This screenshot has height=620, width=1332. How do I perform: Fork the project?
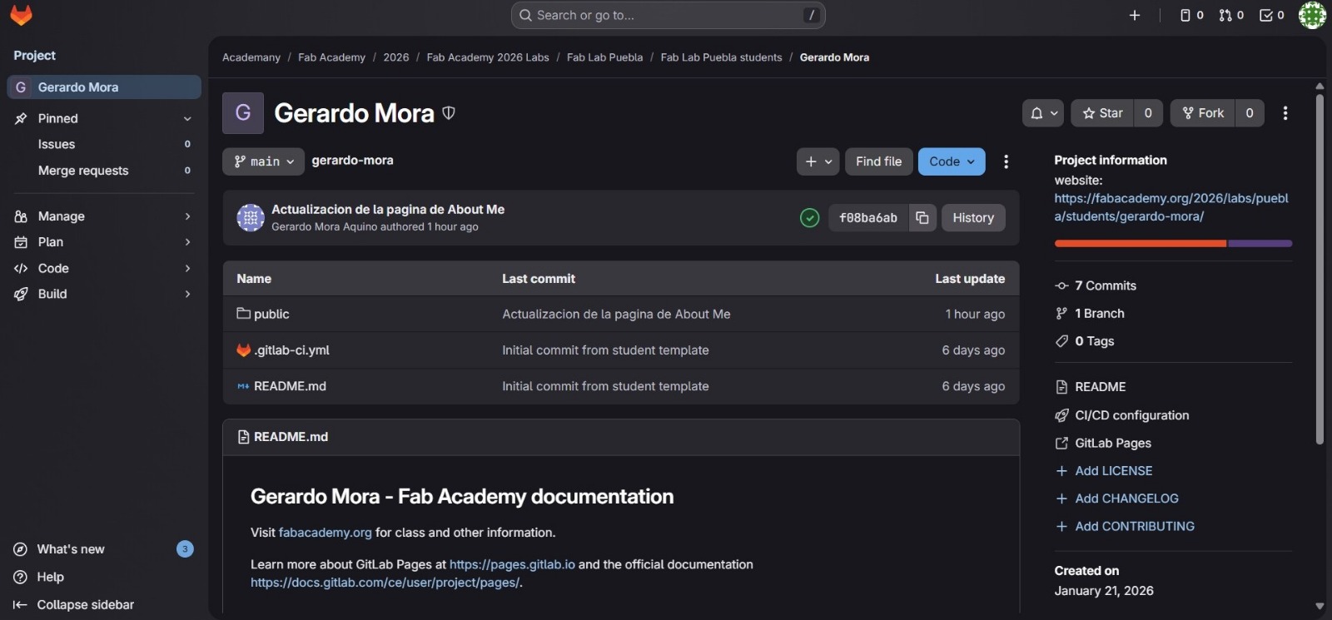1203,113
